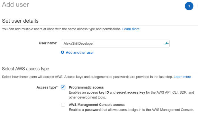Enable the AWS Management Console access checkbox
Viewport: 198px width, 114px height.
pyautogui.click(x=63, y=105)
